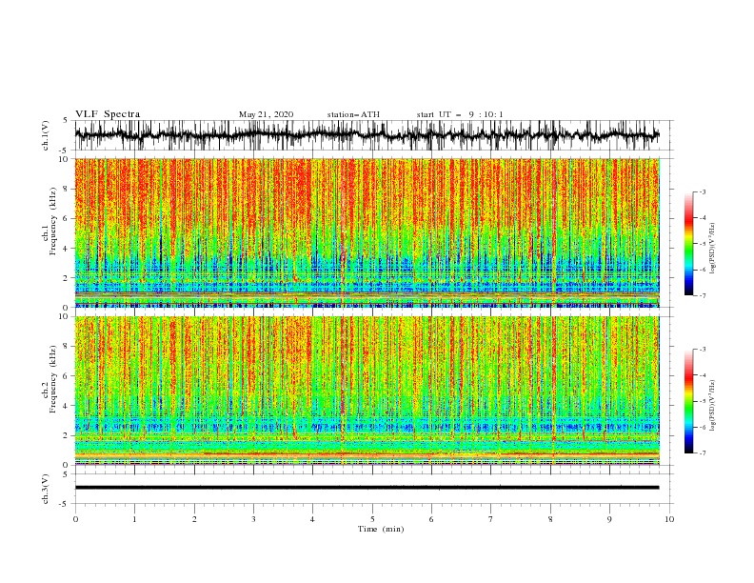Click time axis tick label "0"
The image size is (754, 583).
pos(75,519)
